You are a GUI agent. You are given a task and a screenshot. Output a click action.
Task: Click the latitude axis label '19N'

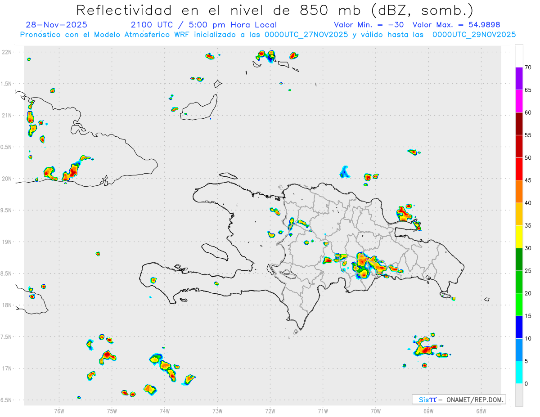(7, 242)
